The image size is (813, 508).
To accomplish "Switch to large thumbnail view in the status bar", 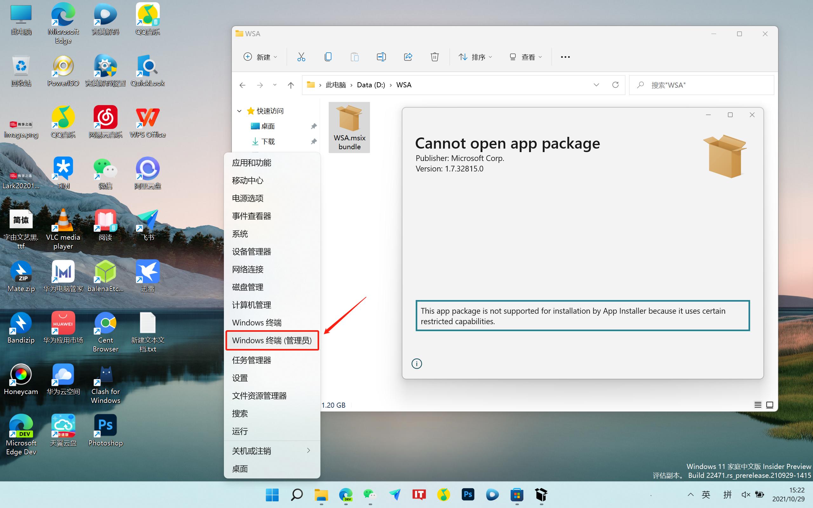I will pos(769,405).
